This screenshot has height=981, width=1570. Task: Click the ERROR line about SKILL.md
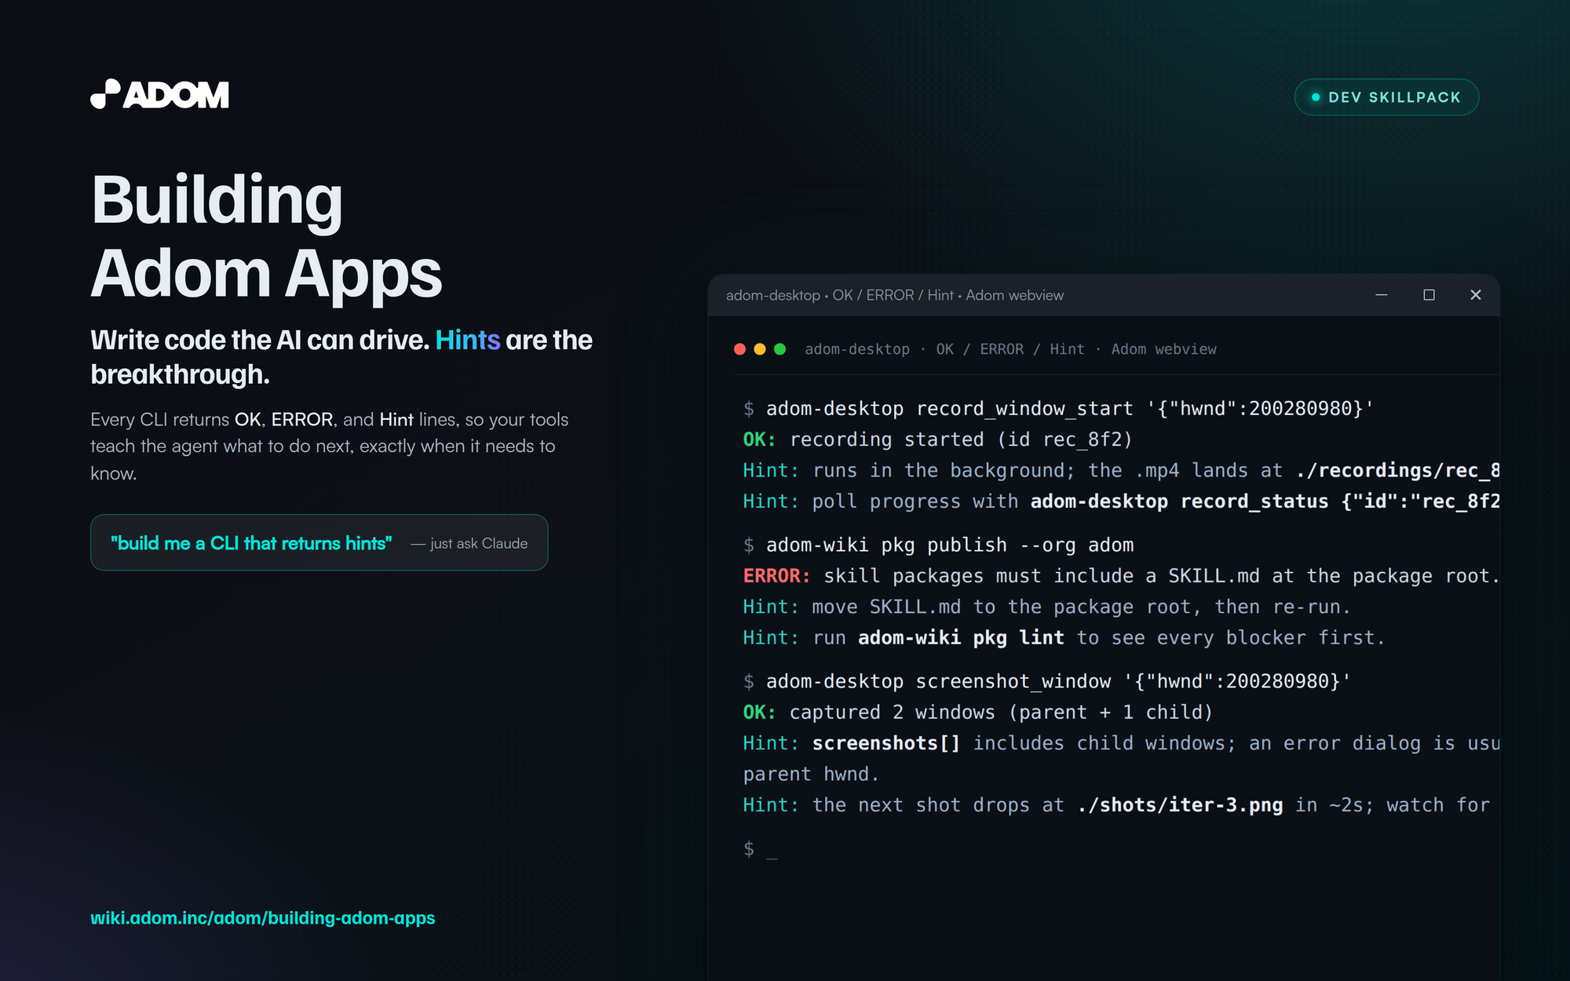click(x=1121, y=576)
